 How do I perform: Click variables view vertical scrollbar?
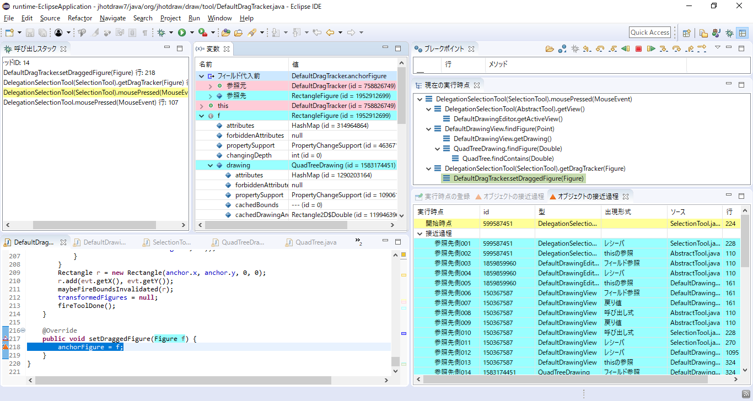(401, 96)
